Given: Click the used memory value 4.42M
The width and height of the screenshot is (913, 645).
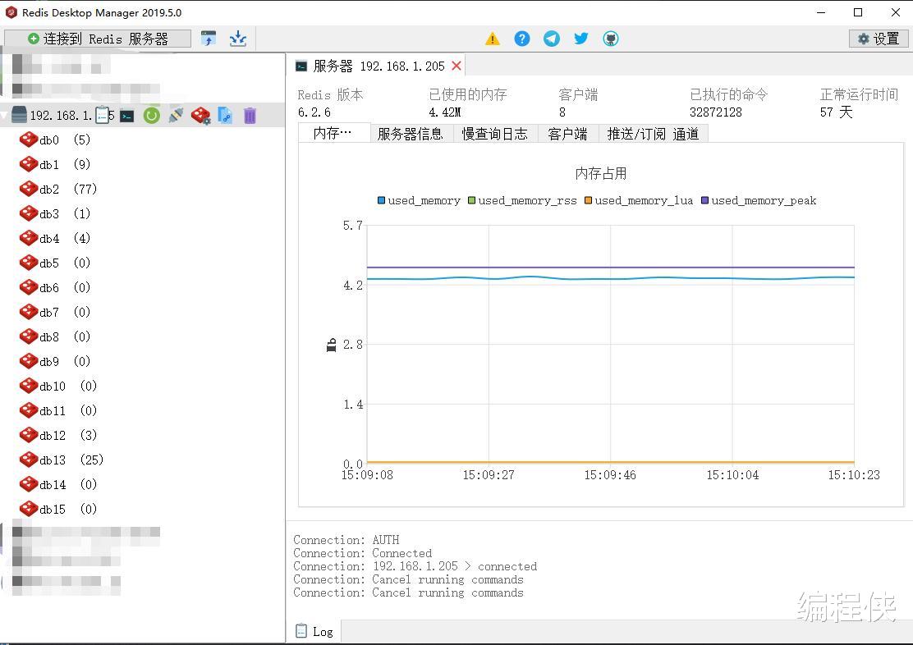Looking at the screenshot, I should pos(445,112).
